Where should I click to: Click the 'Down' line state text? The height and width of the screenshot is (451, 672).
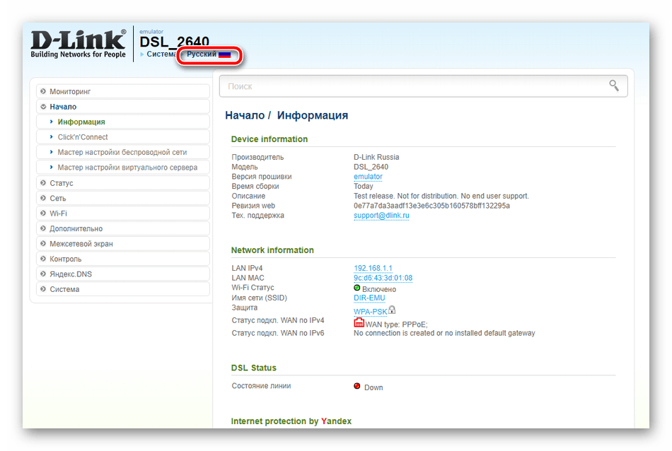tap(373, 387)
